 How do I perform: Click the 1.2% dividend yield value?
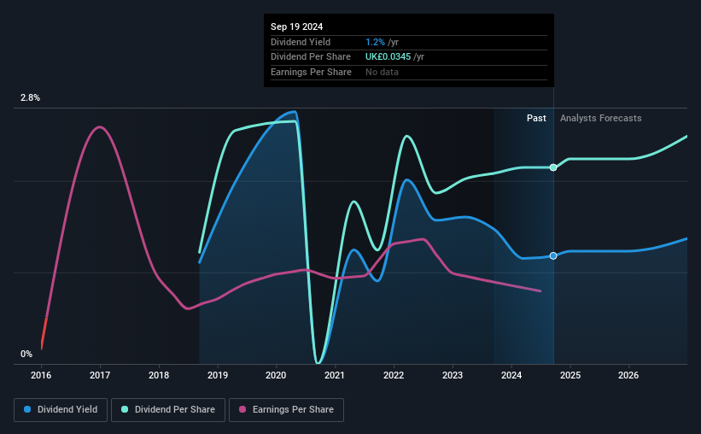375,42
